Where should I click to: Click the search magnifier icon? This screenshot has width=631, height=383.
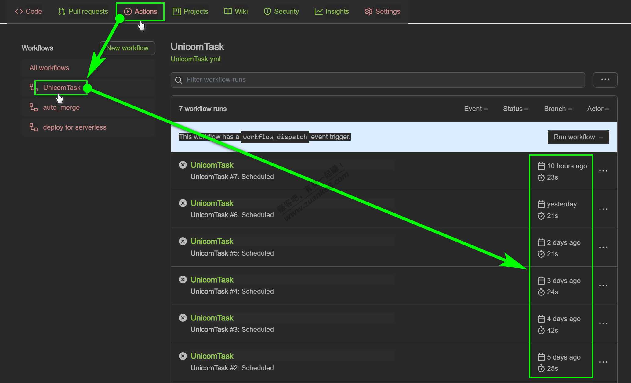click(179, 80)
